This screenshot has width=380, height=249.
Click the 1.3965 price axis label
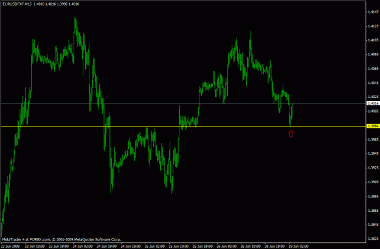[x=373, y=140]
